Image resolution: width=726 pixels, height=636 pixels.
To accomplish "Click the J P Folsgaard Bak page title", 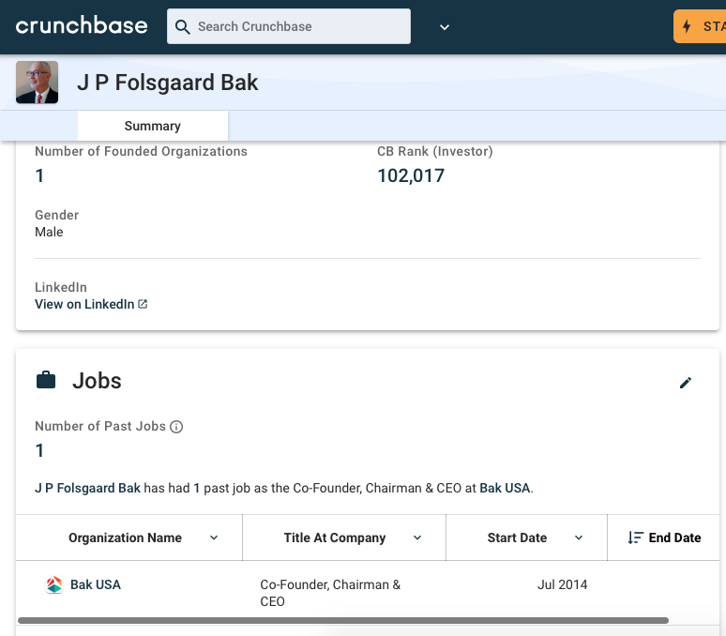I will coord(168,83).
